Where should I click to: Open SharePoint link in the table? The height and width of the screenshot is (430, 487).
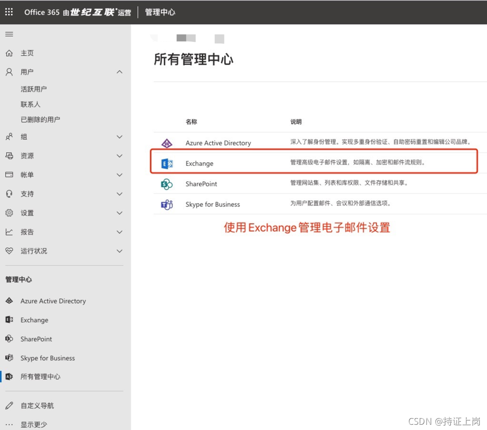(x=201, y=184)
